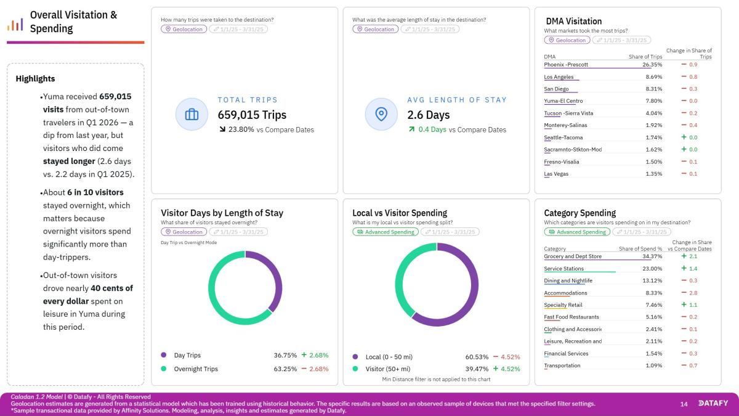The width and height of the screenshot is (739, 416).
Task: Click the Geolocation tag in Avg Length of Stay card
Action: click(375, 29)
